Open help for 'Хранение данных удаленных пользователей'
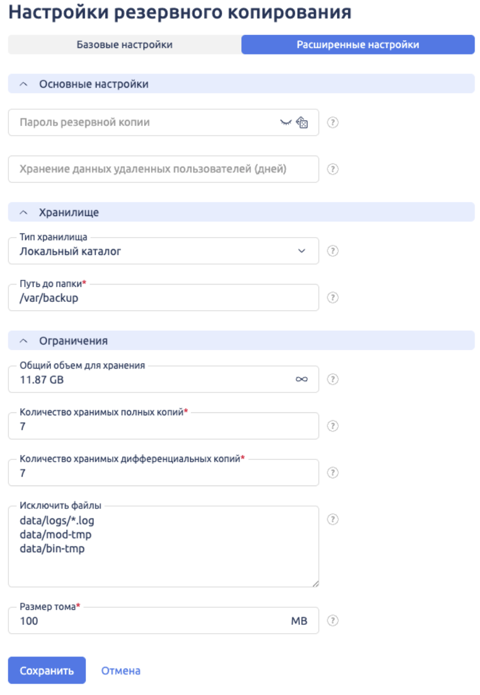Image resolution: width=480 pixels, height=695 pixels. (x=334, y=169)
